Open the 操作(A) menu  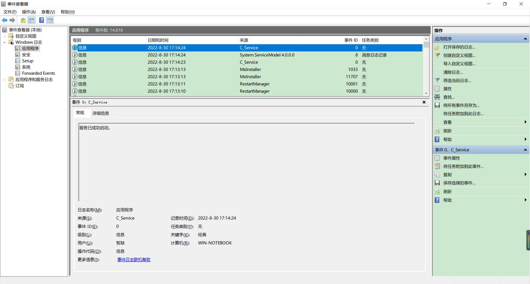29,12
